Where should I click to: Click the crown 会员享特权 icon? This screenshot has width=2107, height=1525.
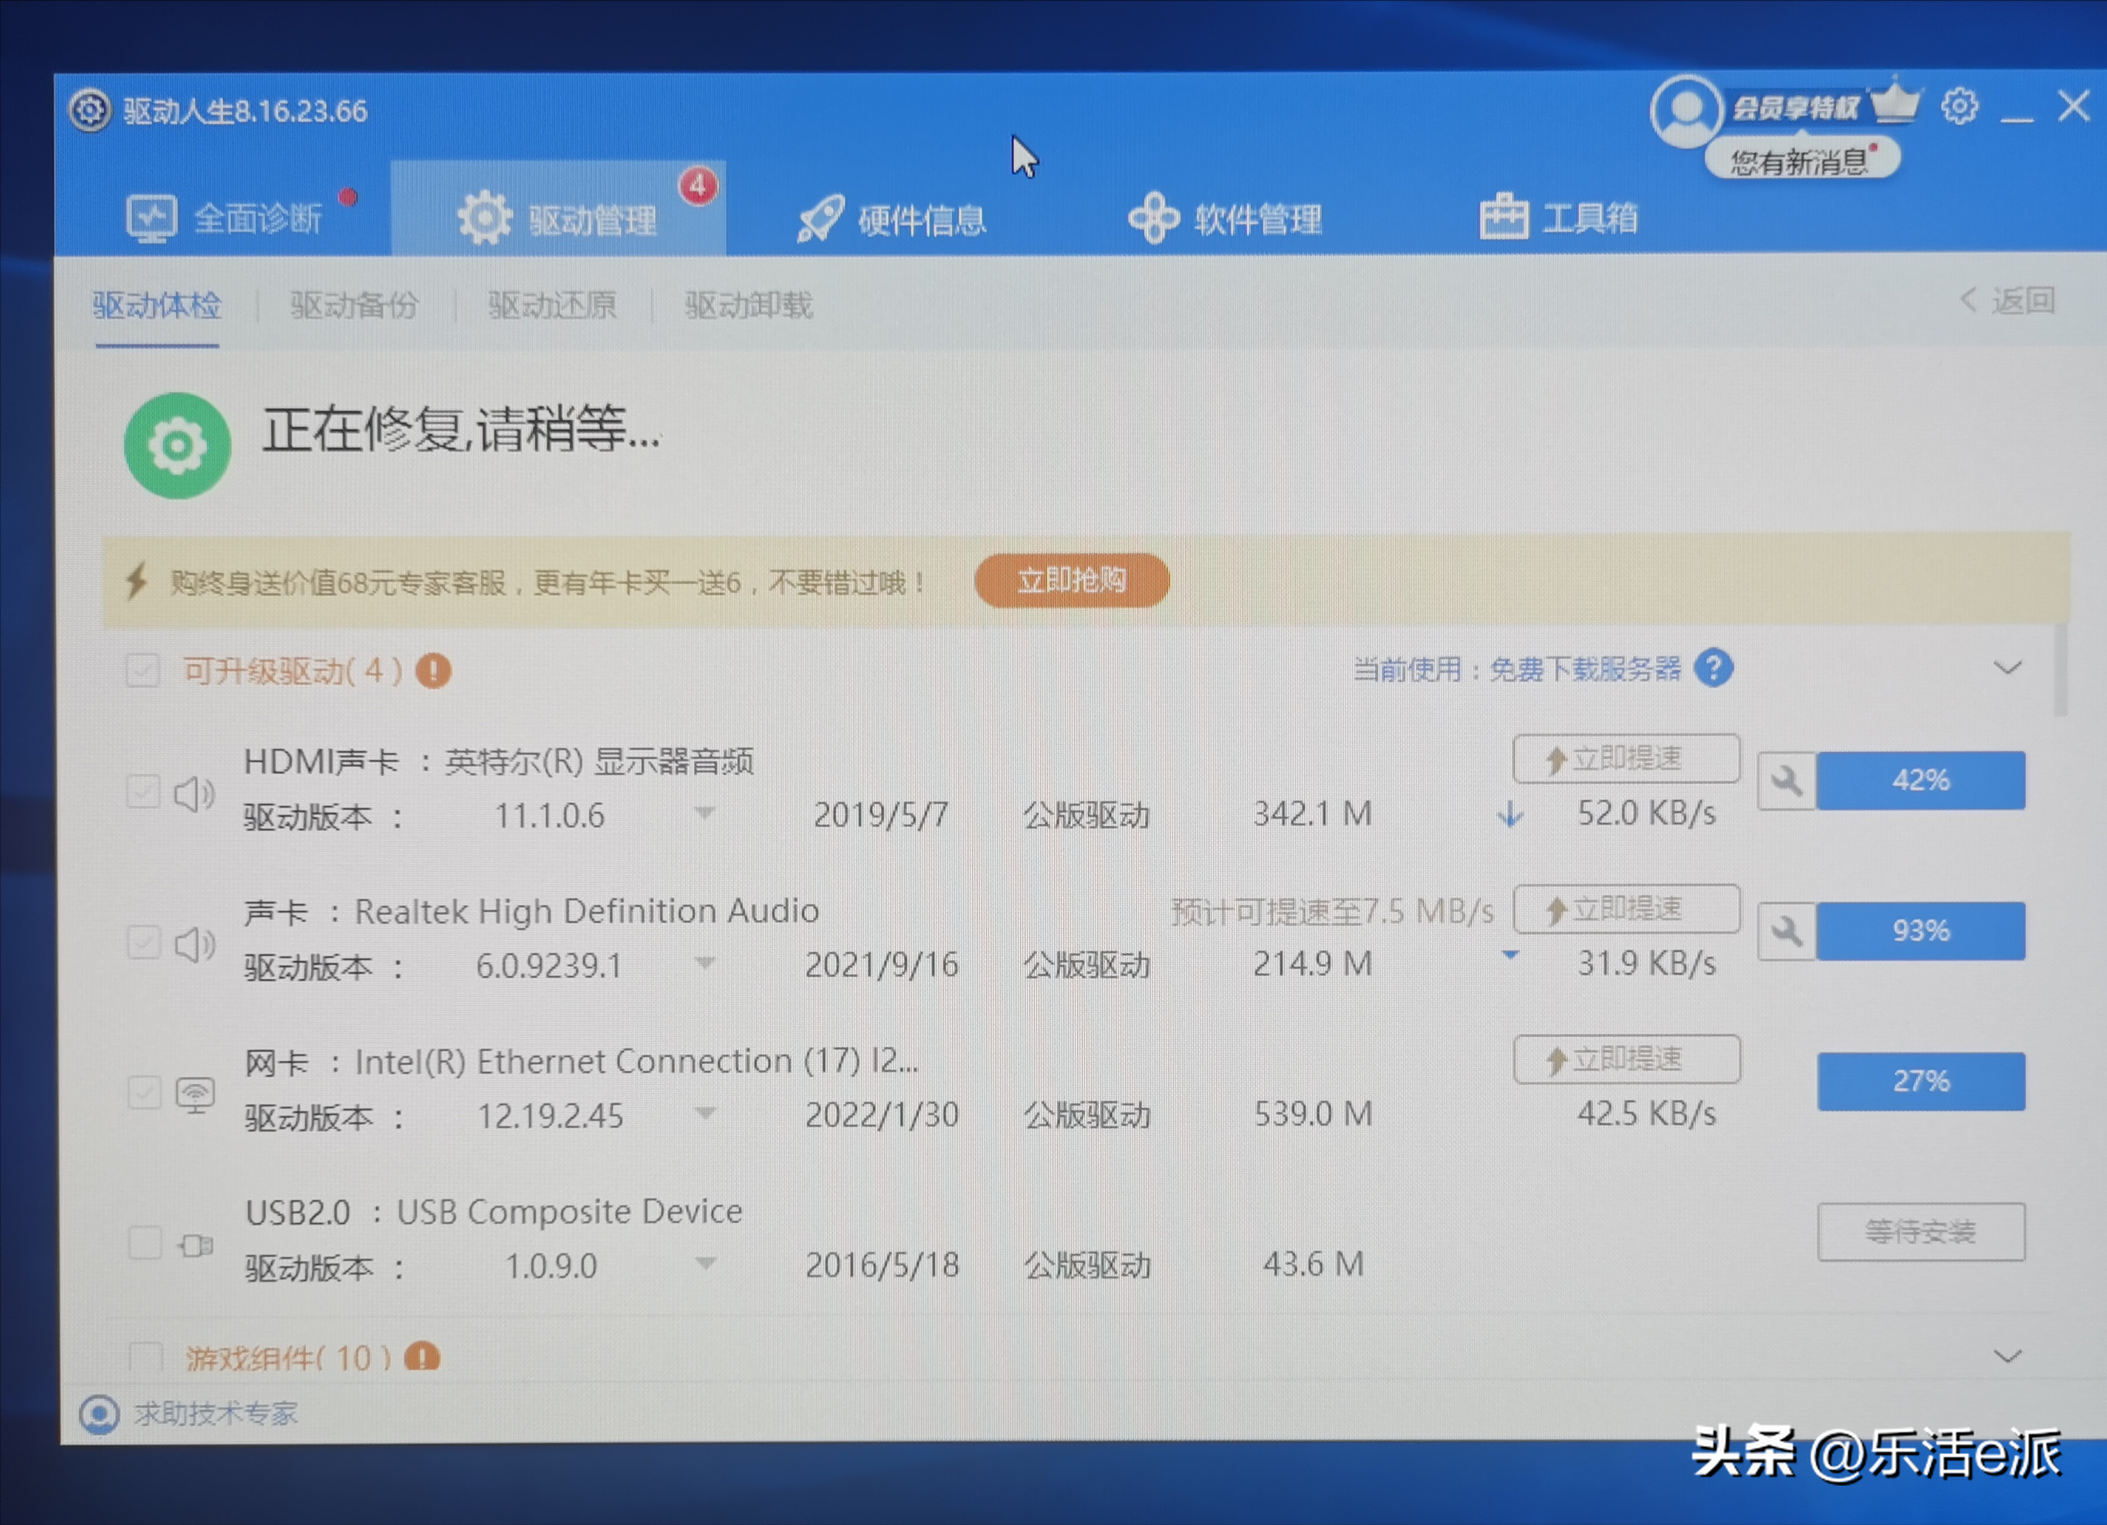(1895, 104)
